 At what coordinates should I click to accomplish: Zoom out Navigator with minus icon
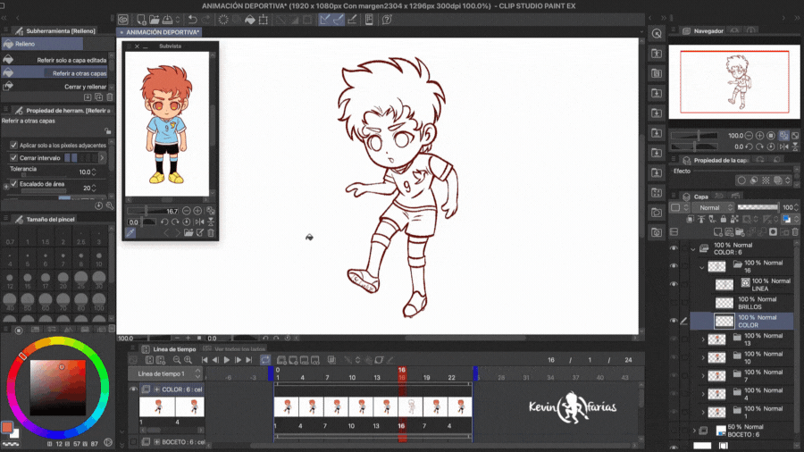pyautogui.click(x=749, y=136)
